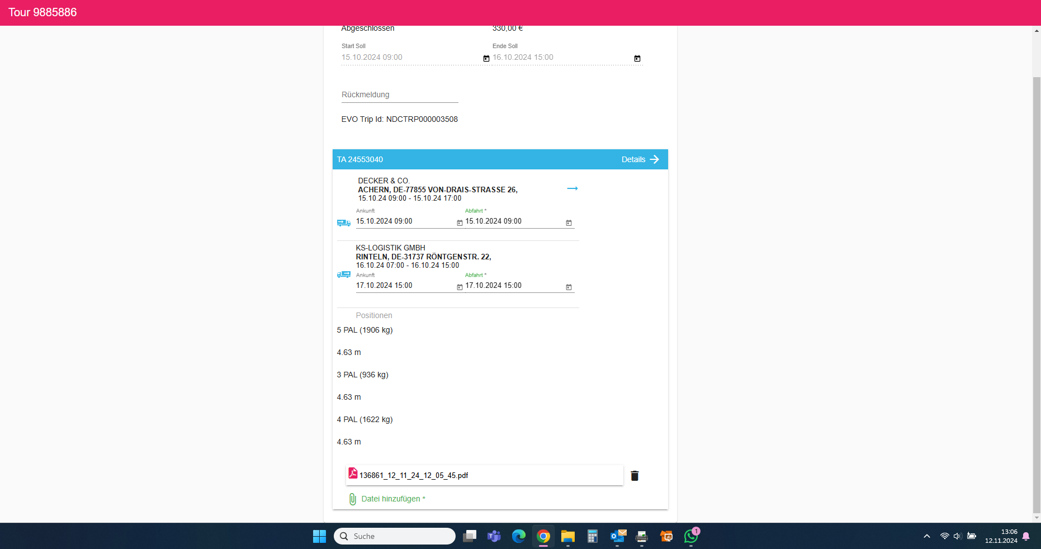Open calendar for Decker Ankunft 15.10.2024
Screen dimensions: 1041x549
pyautogui.click(x=460, y=223)
